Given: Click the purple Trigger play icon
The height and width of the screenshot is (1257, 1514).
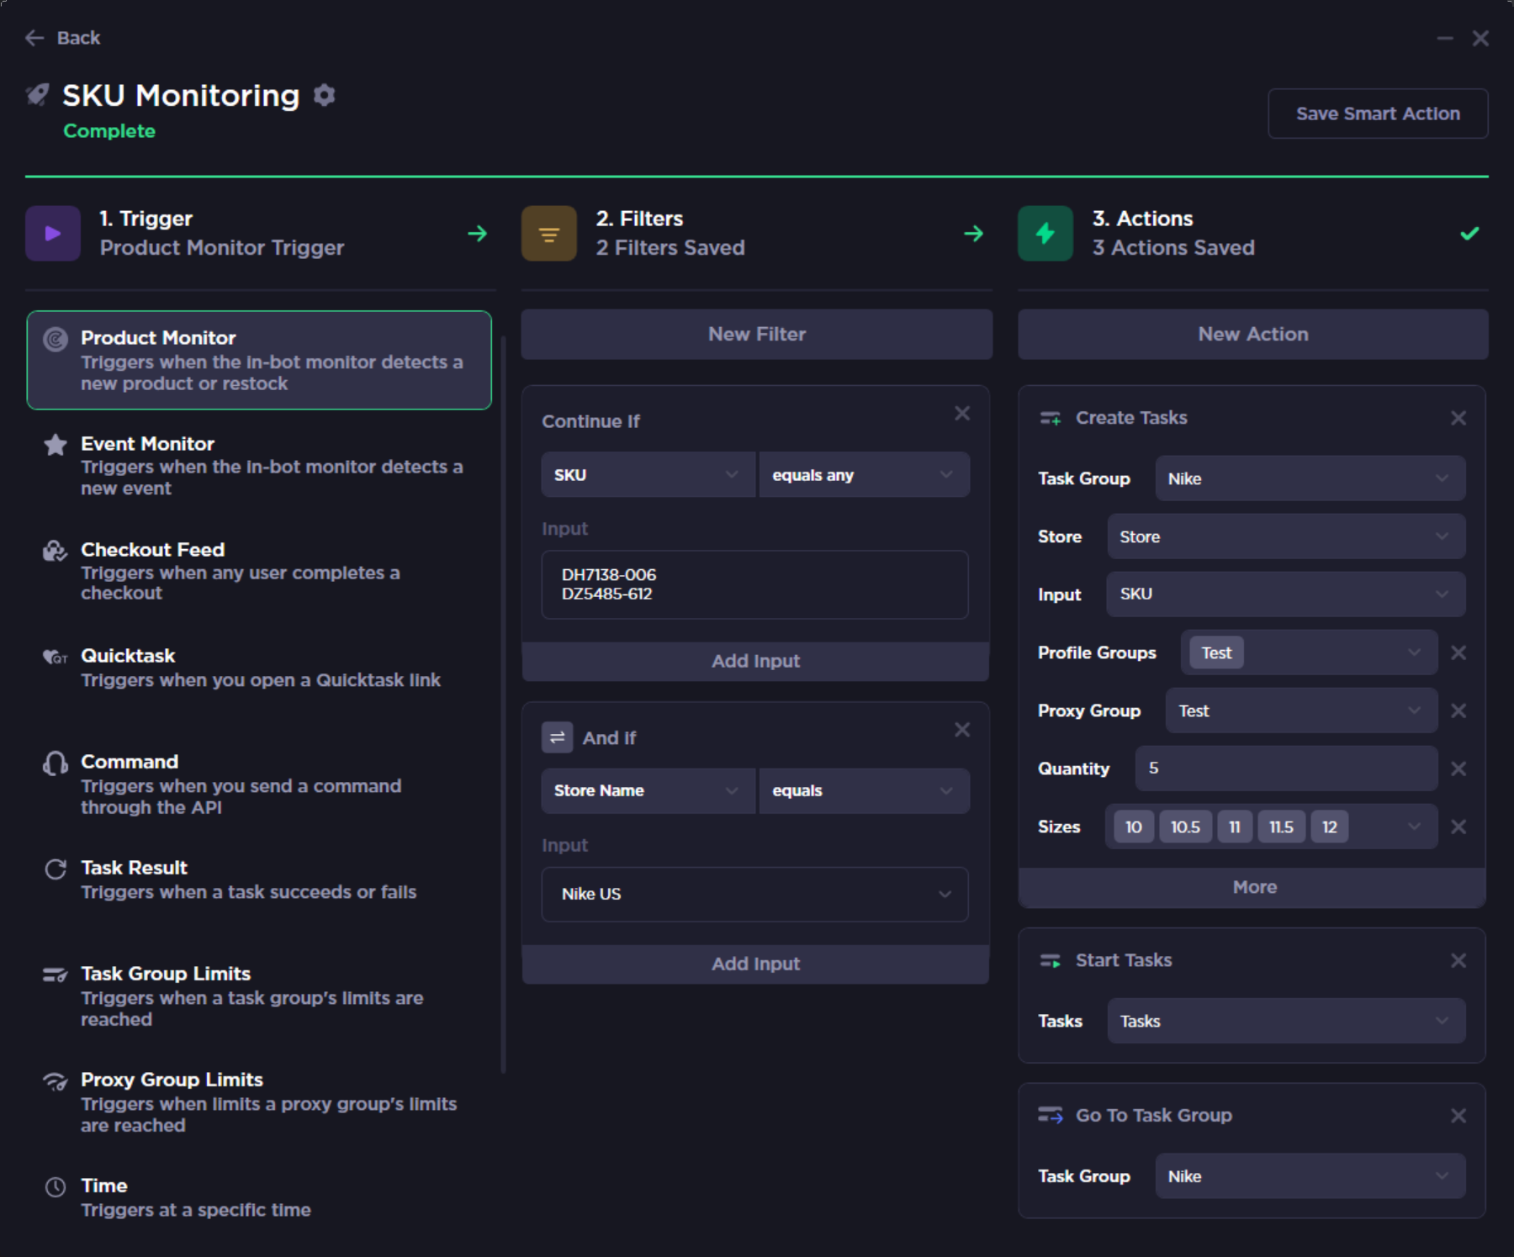Looking at the screenshot, I should 53,233.
